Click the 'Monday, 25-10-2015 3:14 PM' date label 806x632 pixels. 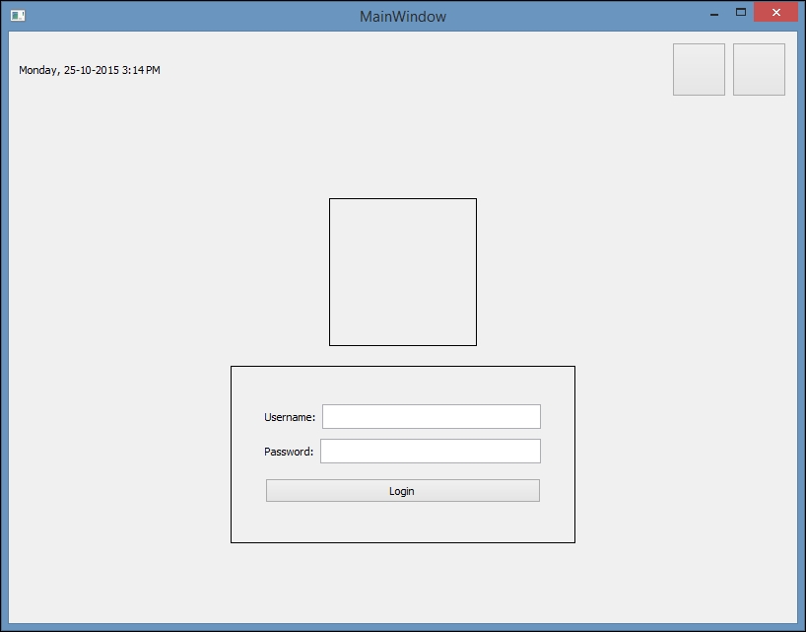pyautogui.click(x=90, y=70)
